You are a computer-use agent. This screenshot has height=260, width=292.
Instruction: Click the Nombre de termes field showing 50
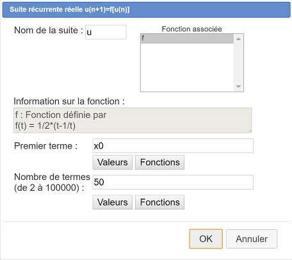coord(173,182)
